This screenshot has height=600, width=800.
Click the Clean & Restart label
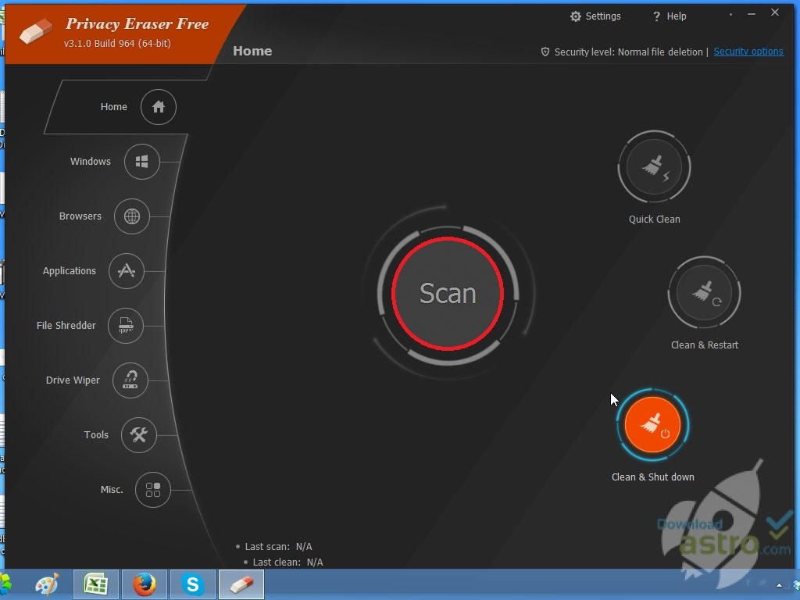(705, 345)
